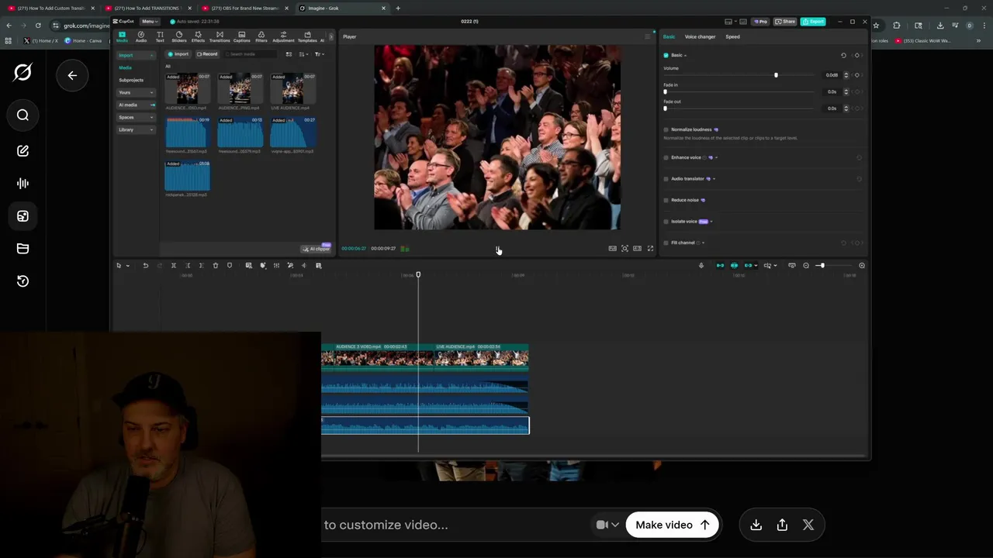The height and width of the screenshot is (558, 993).
Task: Click the timeline zoom-out magnifier icon
Action: pyautogui.click(x=806, y=266)
